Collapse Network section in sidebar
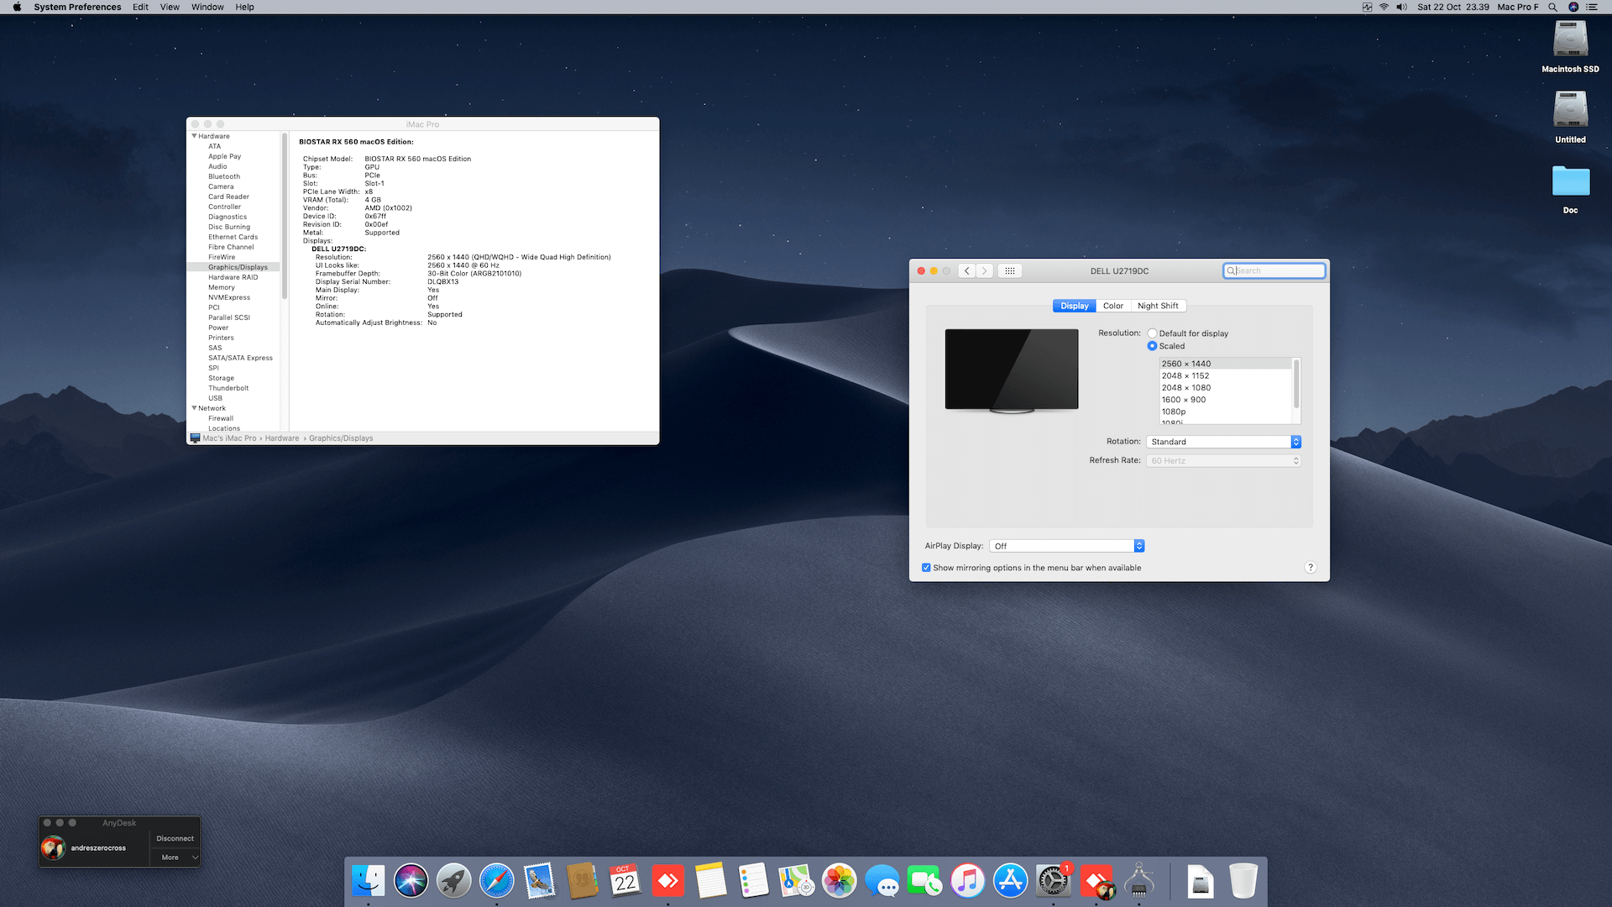The height and width of the screenshot is (907, 1612). point(194,408)
